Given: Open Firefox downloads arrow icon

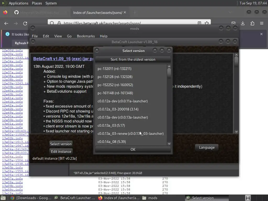Looking at the screenshot, I should (243, 23).
